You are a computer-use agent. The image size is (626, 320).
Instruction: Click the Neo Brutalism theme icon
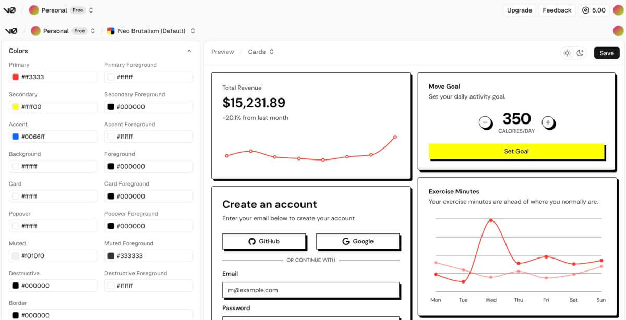[111, 31]
